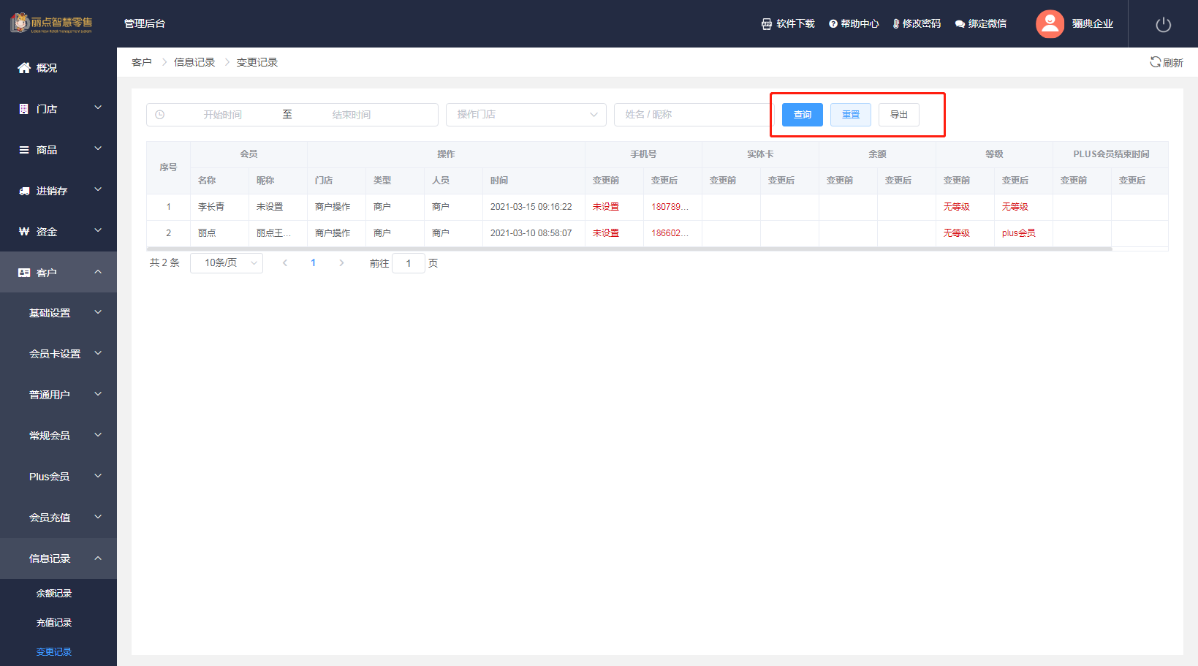Click the user avatar icon
Screen dimensions: 1198x666
[x=1050, y=24]
